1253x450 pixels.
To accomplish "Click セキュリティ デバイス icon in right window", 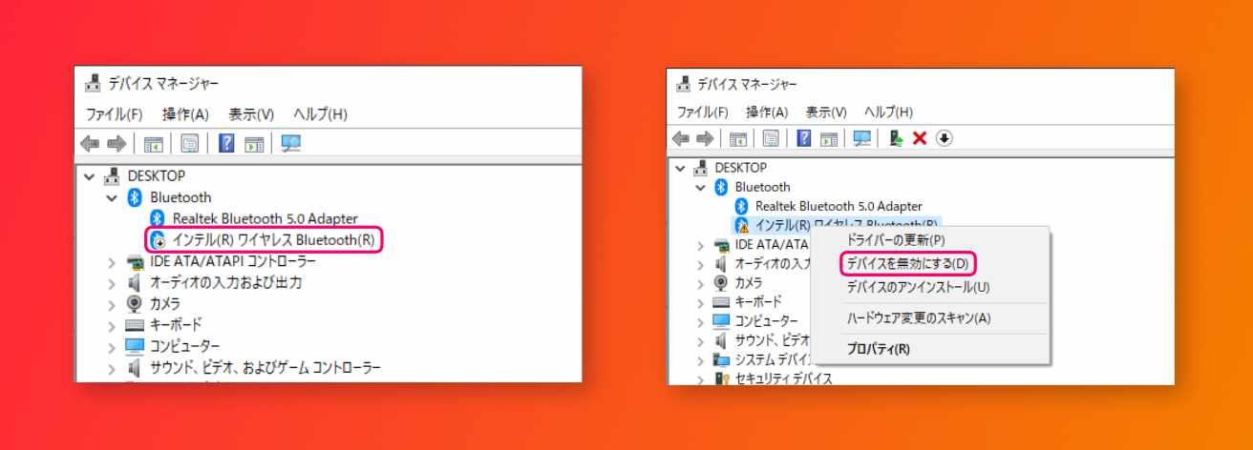I will [722, 378].
